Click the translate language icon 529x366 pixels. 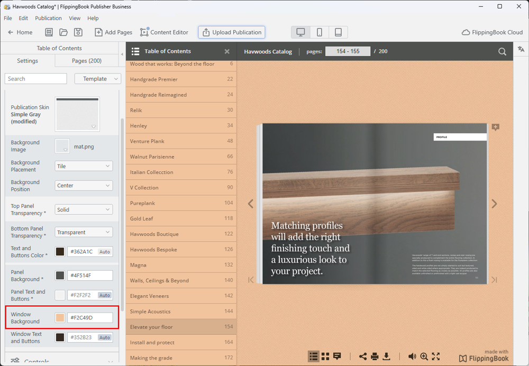tap(521, 49)
